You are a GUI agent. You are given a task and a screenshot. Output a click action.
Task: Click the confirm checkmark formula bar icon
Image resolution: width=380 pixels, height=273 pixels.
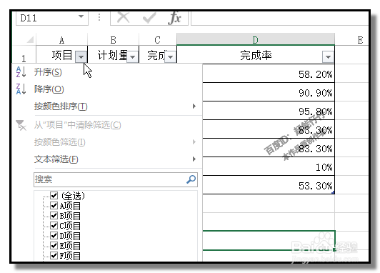[x=149, y=17]
